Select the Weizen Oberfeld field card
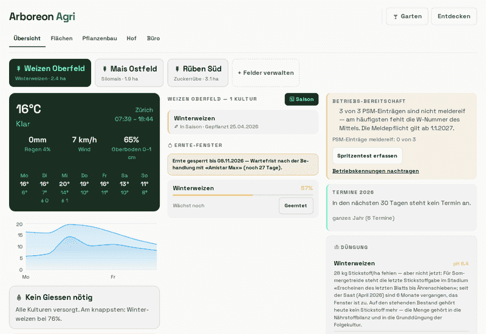Screen dimensions: 486x334 pyautogui.click(x=50, y=73)
